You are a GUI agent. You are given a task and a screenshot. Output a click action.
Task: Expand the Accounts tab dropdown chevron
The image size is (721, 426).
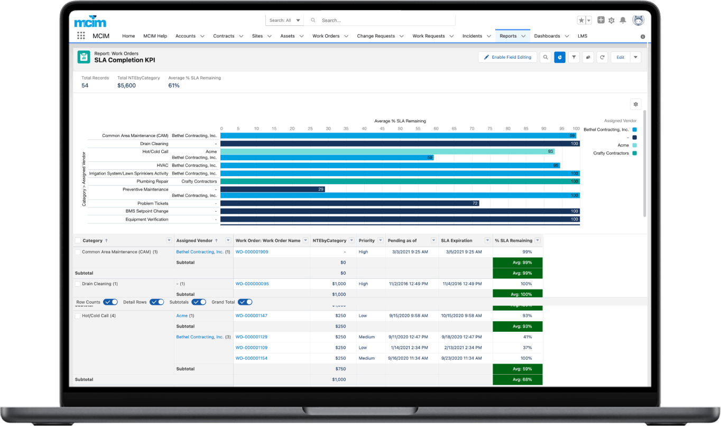click(202, 36)
